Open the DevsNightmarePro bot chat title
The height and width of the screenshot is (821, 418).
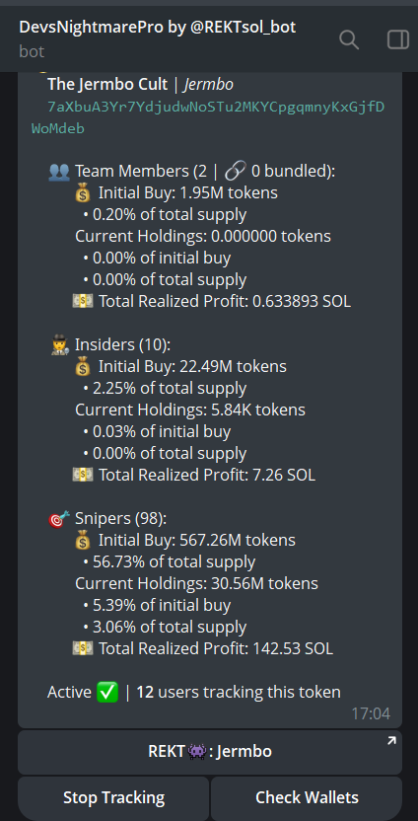coord(158,28)
